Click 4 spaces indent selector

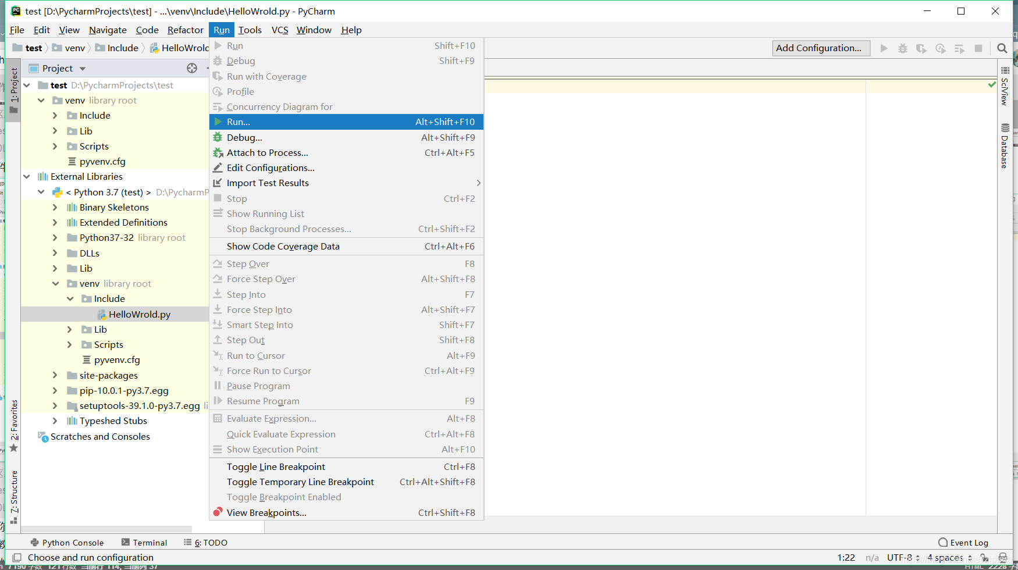949,557
